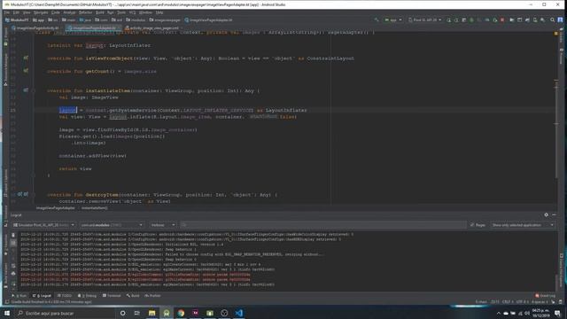The image size is (567, 319).
Task: Open the TODO tool window tab
Action: coord(65,295)
